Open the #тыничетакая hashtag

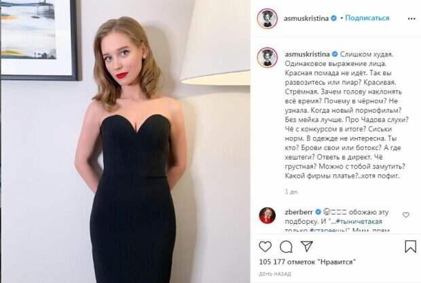(x=359, y=221)
